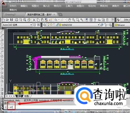130x113 pixels.
Task: Click the Undo arrow icon
Action: click(x=56, y=20)
